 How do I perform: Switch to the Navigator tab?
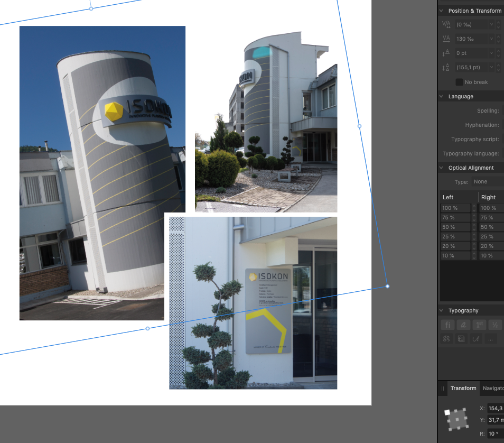point(493,389)
